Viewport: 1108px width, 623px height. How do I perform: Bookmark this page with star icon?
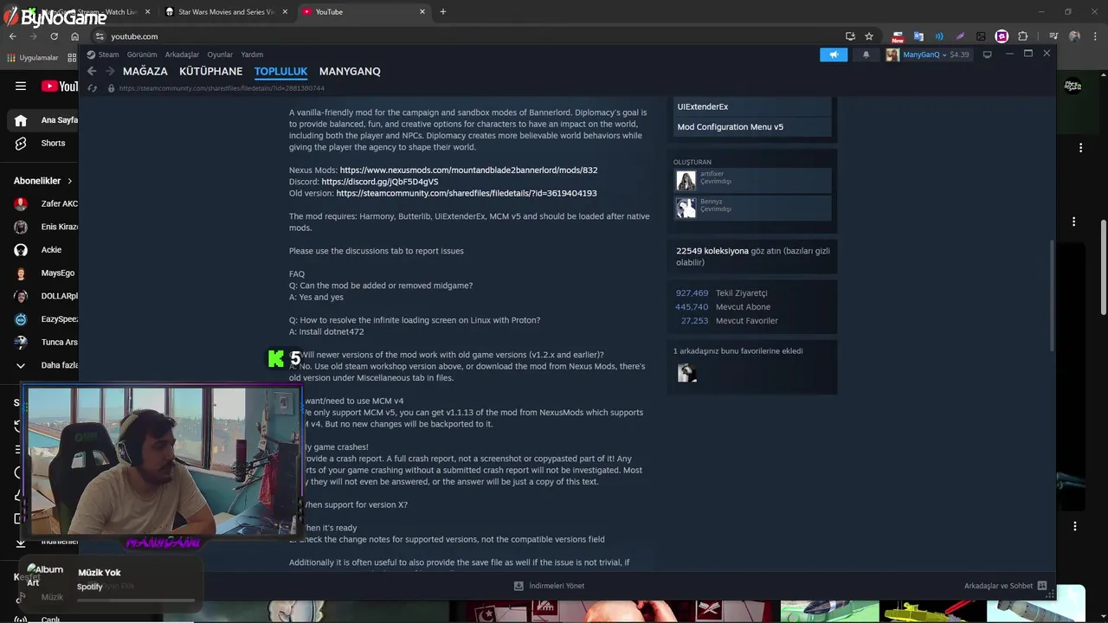(x=869, y=36)
